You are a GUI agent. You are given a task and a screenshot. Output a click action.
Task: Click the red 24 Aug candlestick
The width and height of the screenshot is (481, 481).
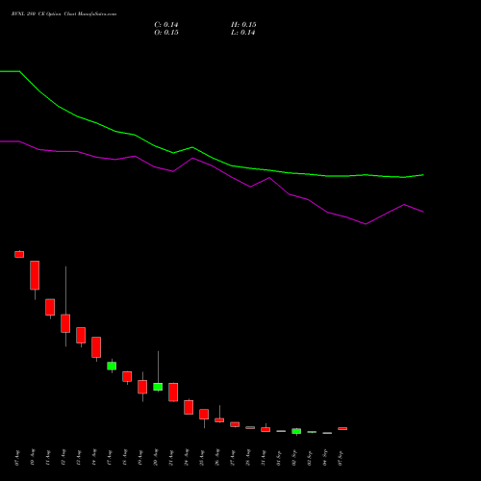[x=189, y=407]
